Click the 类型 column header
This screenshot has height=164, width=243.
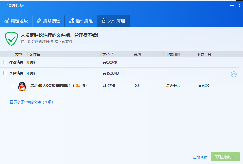pyautogui.click(x=18, y=54)
